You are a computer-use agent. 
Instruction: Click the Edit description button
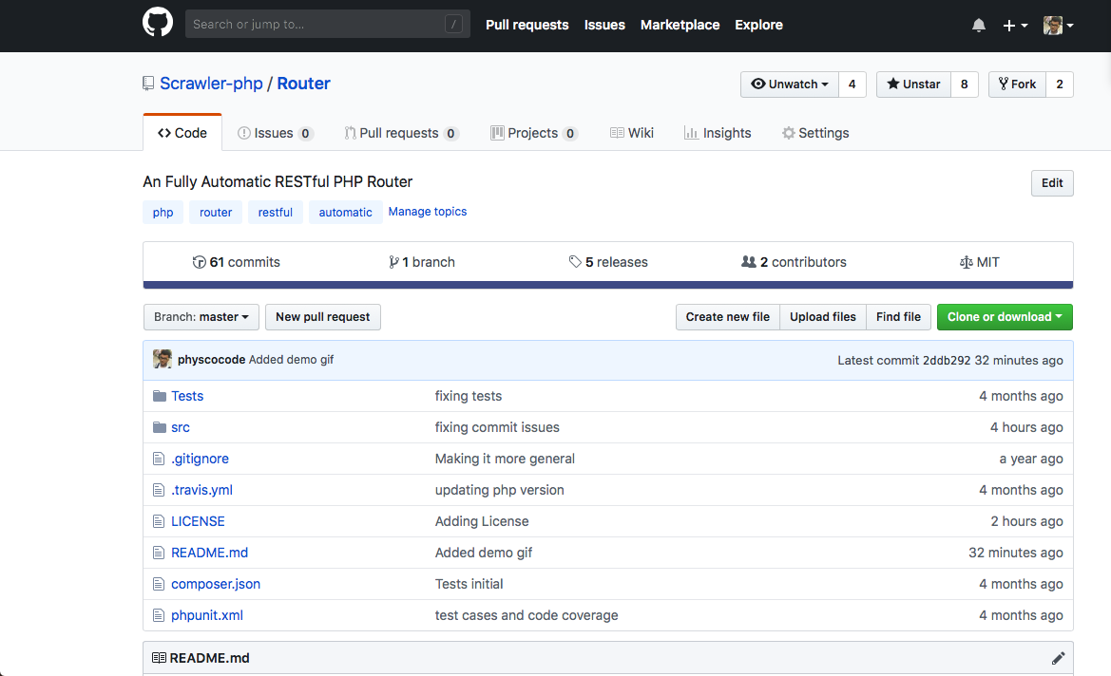[1052, 182]
